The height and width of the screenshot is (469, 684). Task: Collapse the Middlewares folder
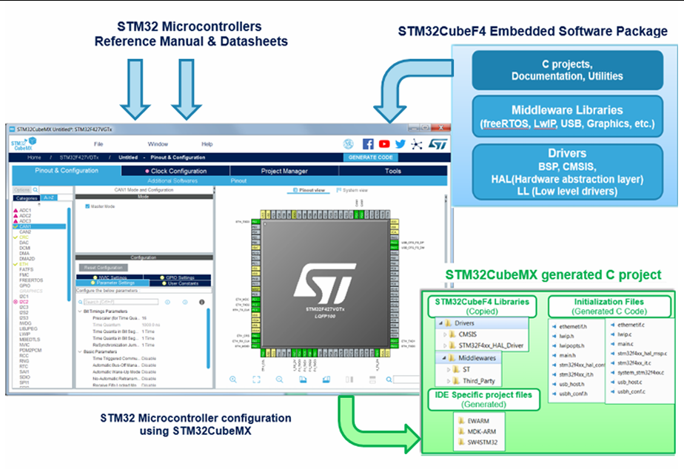[x=444, y=358]
